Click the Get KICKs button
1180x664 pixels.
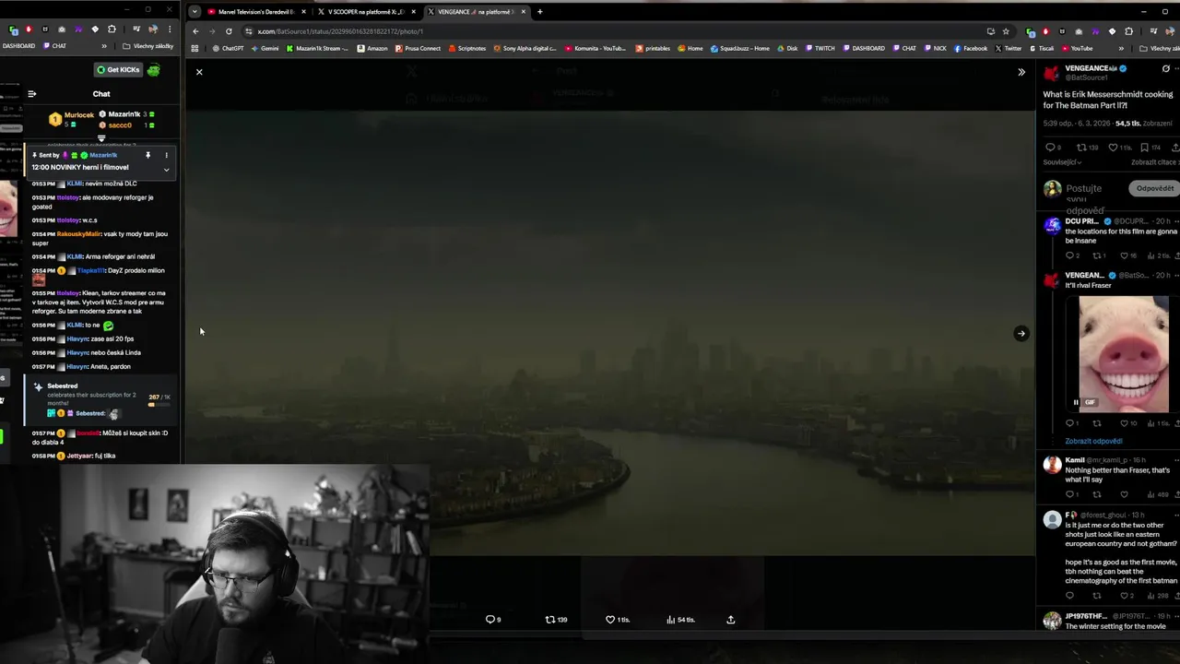pos(118,70)
